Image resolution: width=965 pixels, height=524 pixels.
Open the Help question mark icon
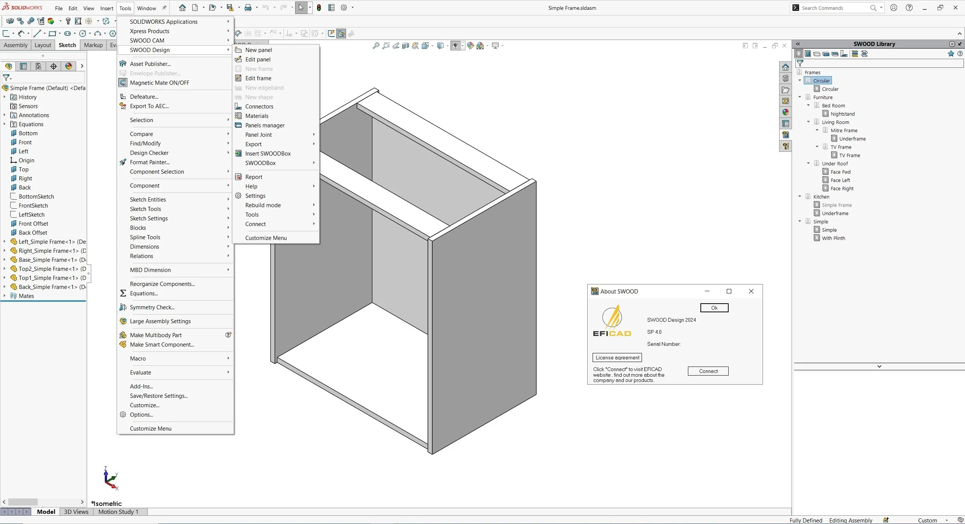click(x=909, y=8)
